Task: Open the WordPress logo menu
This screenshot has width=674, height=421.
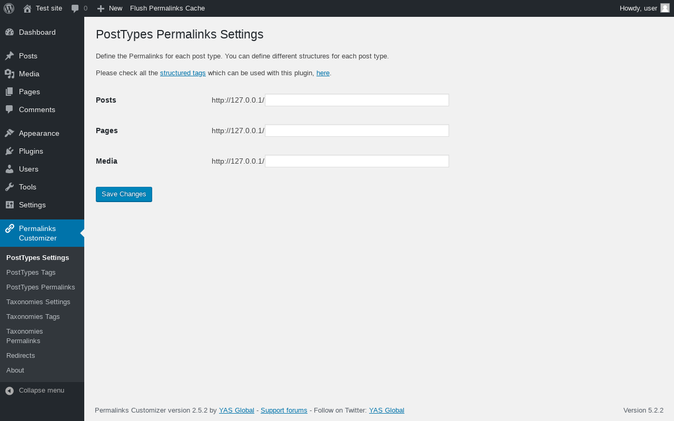Action: click(x=9, y=8)
